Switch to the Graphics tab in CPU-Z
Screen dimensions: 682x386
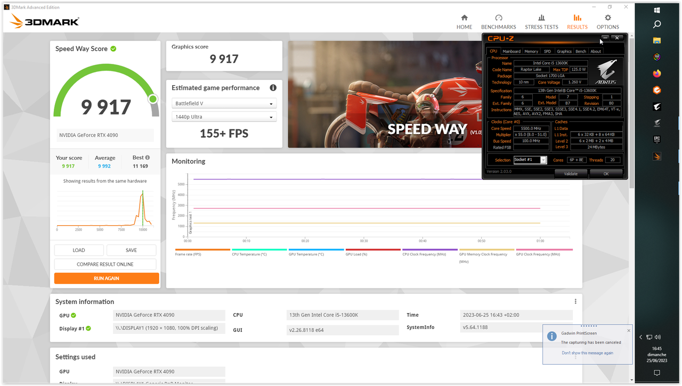click(564, 51)
